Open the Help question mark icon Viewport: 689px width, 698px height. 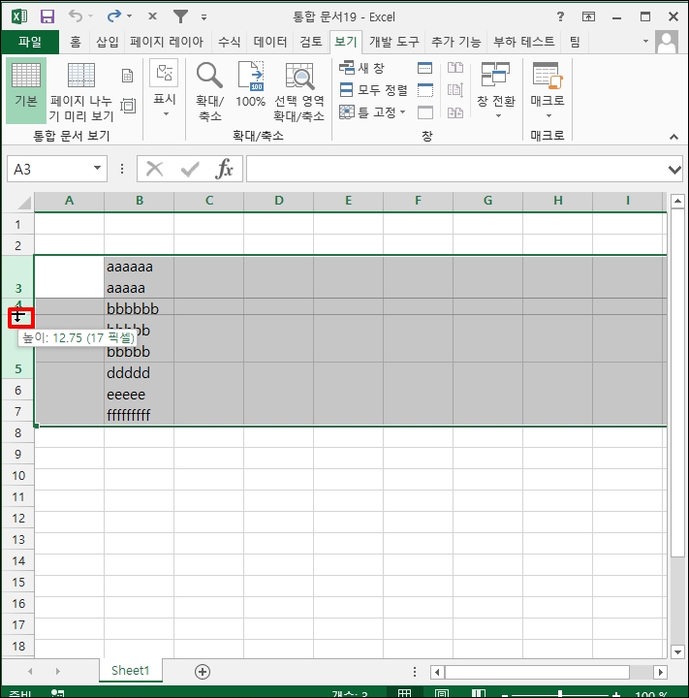click(x=560, y=16)
